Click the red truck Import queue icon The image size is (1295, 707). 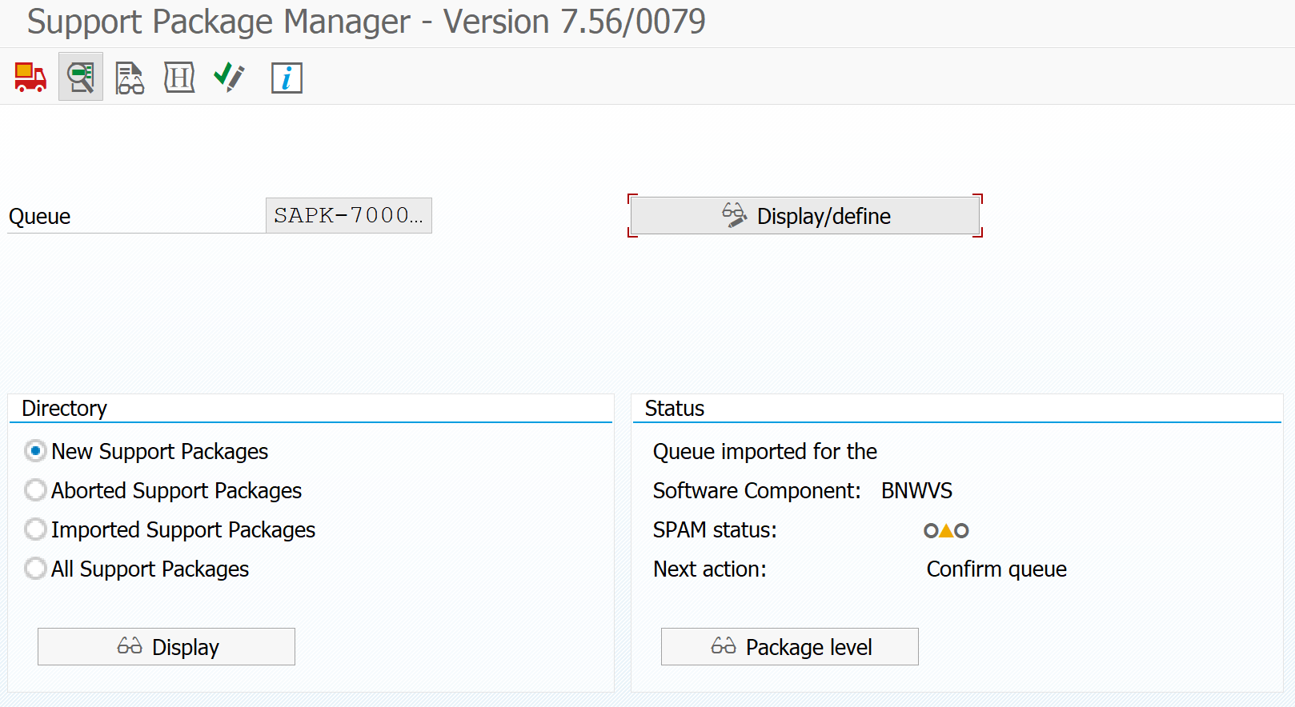pyautogui.click(x=30, y=78)
